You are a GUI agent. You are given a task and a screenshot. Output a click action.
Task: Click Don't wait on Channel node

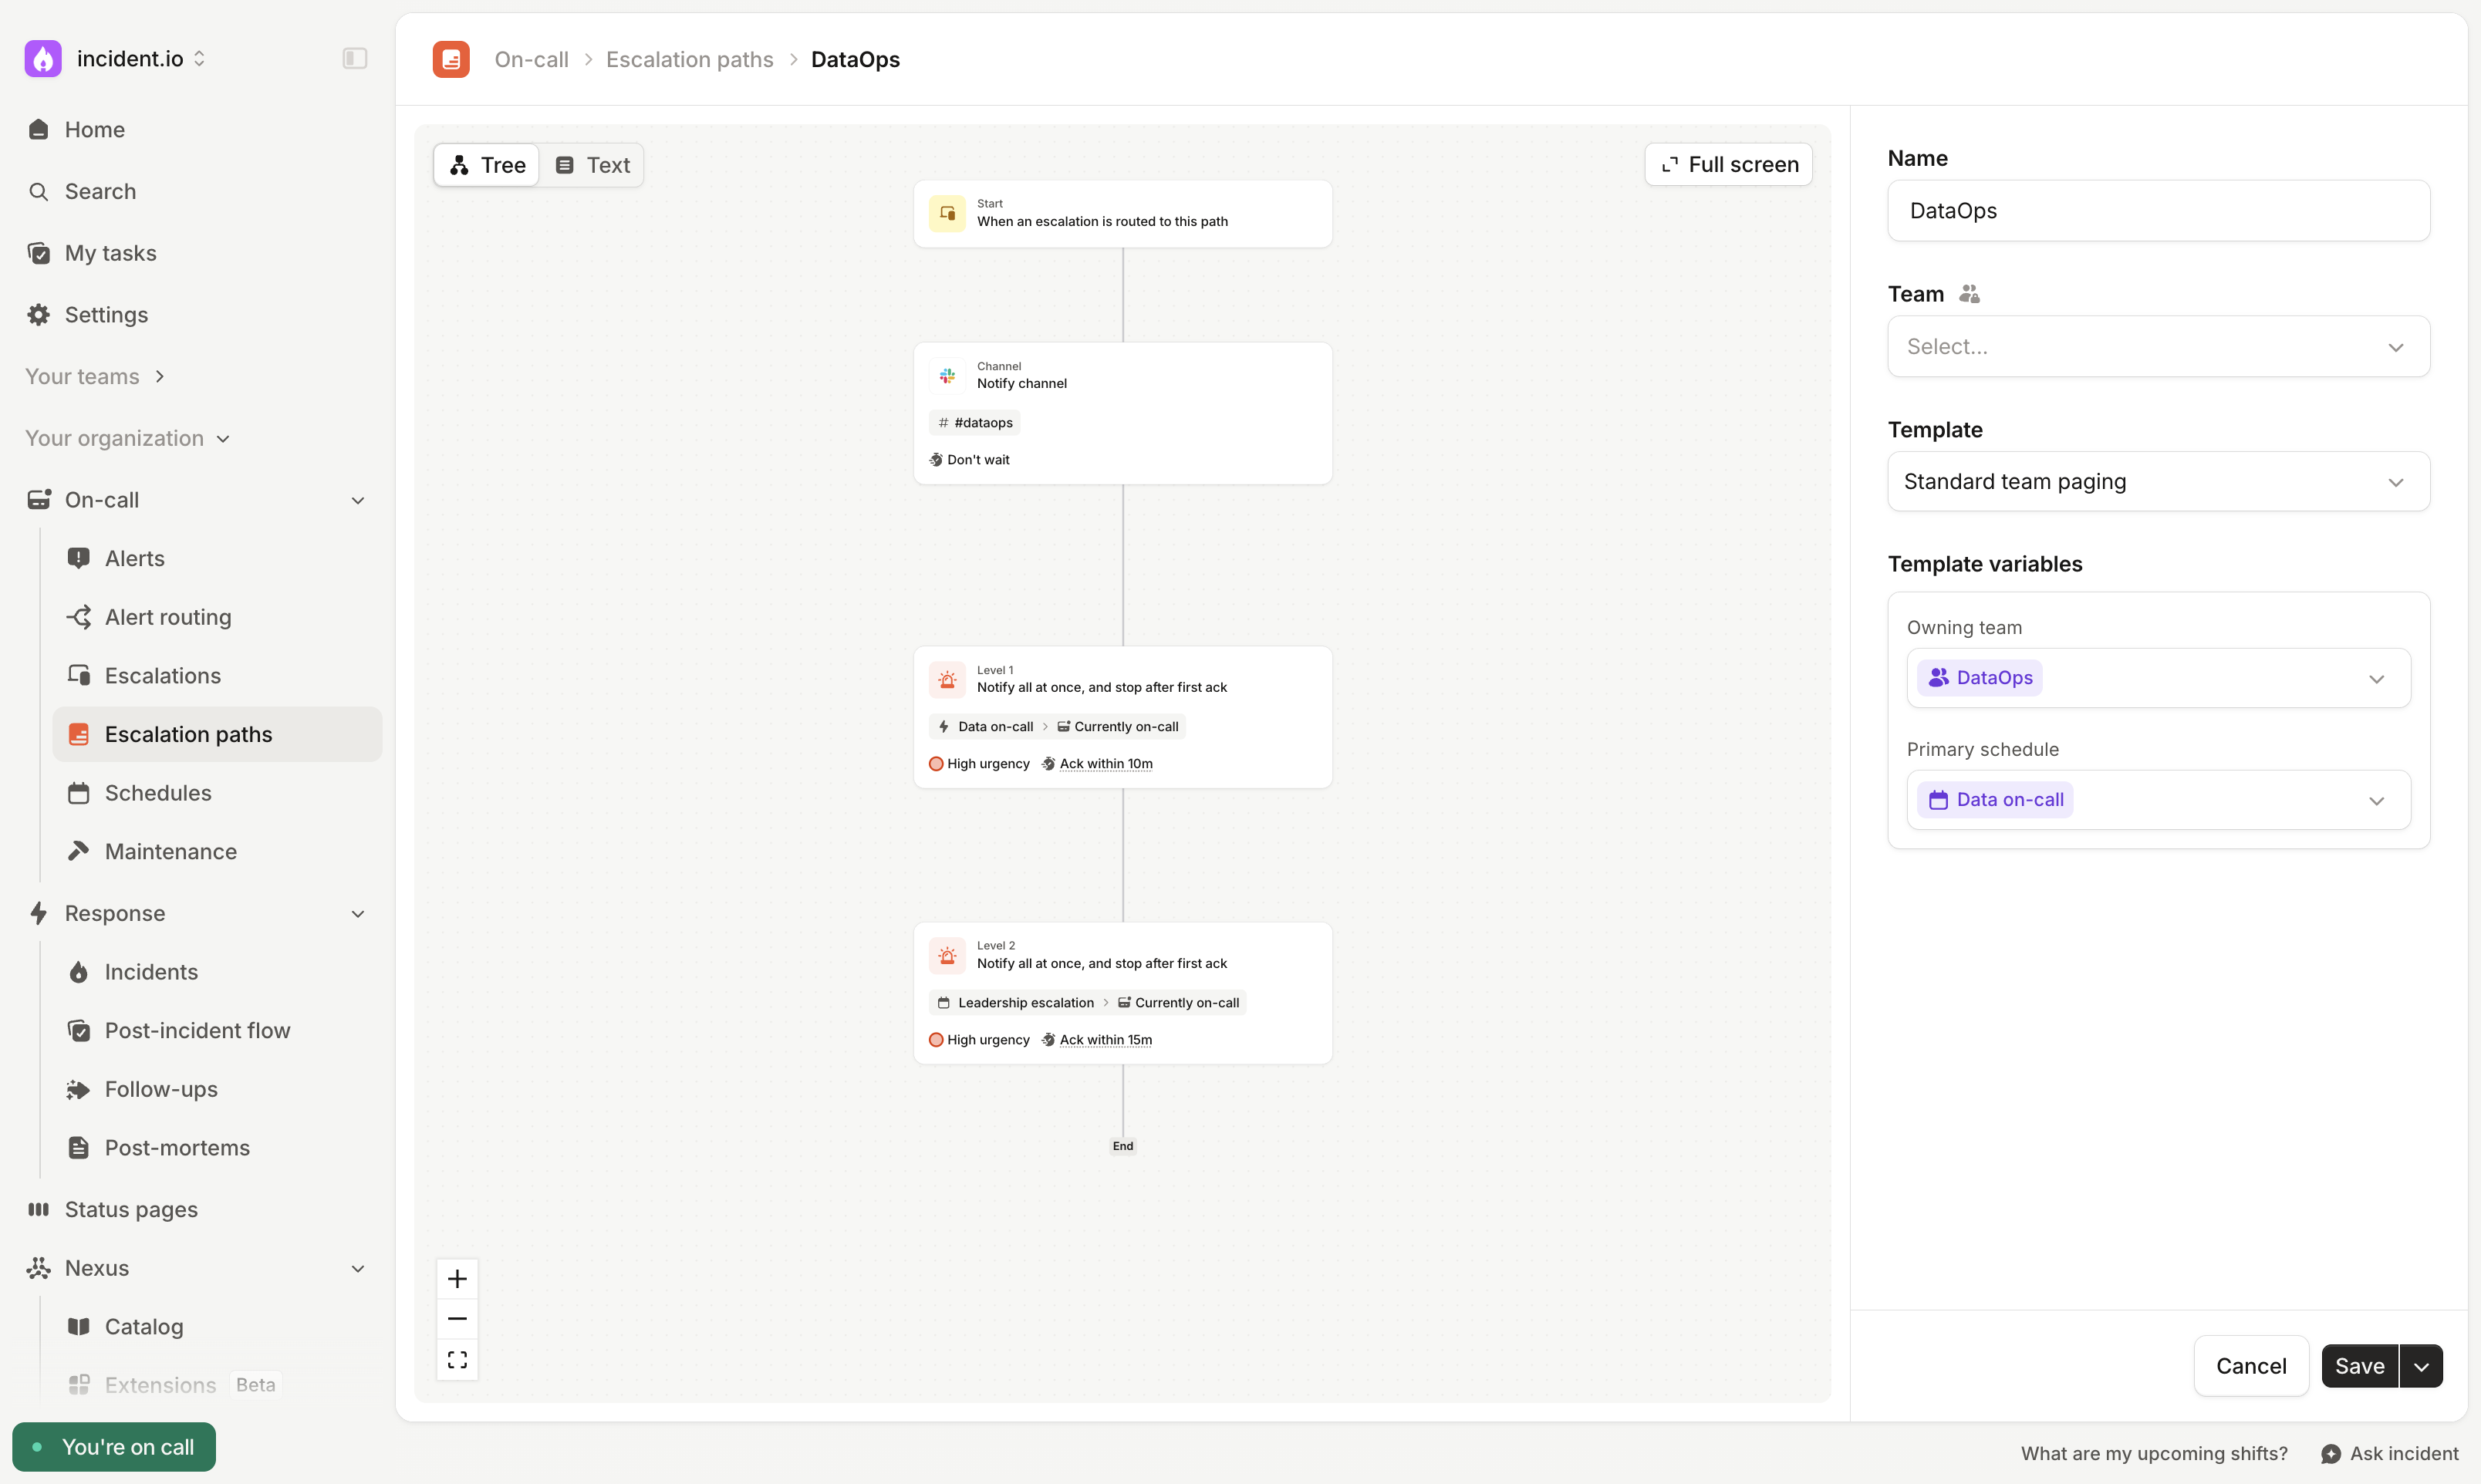[x=969, y=460]
